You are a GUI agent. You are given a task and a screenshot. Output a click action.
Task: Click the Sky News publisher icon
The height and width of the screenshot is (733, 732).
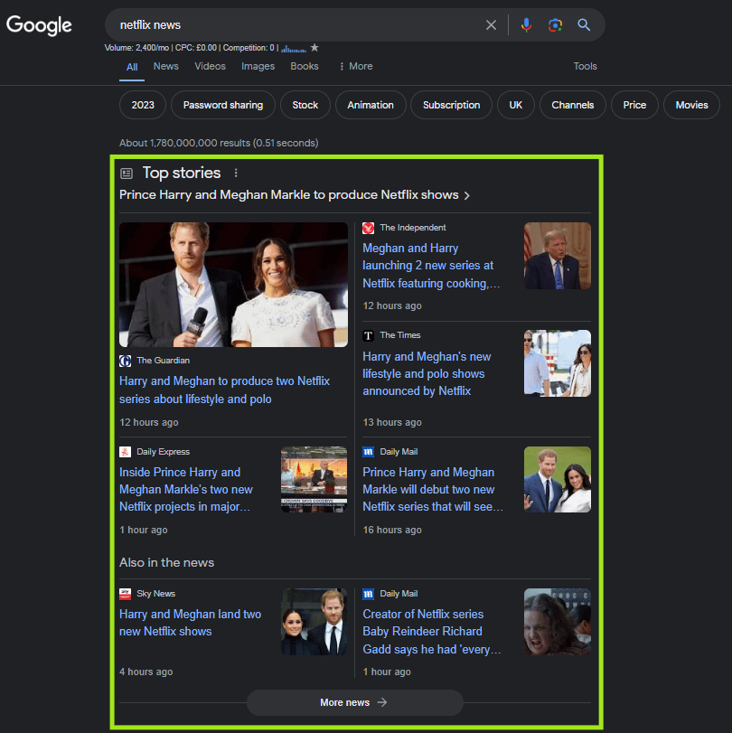(x=124, y=594)
